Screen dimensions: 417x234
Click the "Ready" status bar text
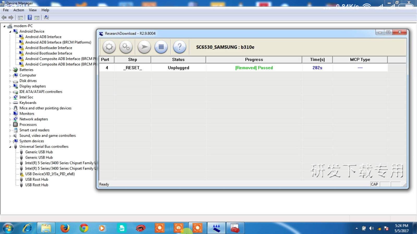pyautogui.click(x=104, y=184)
